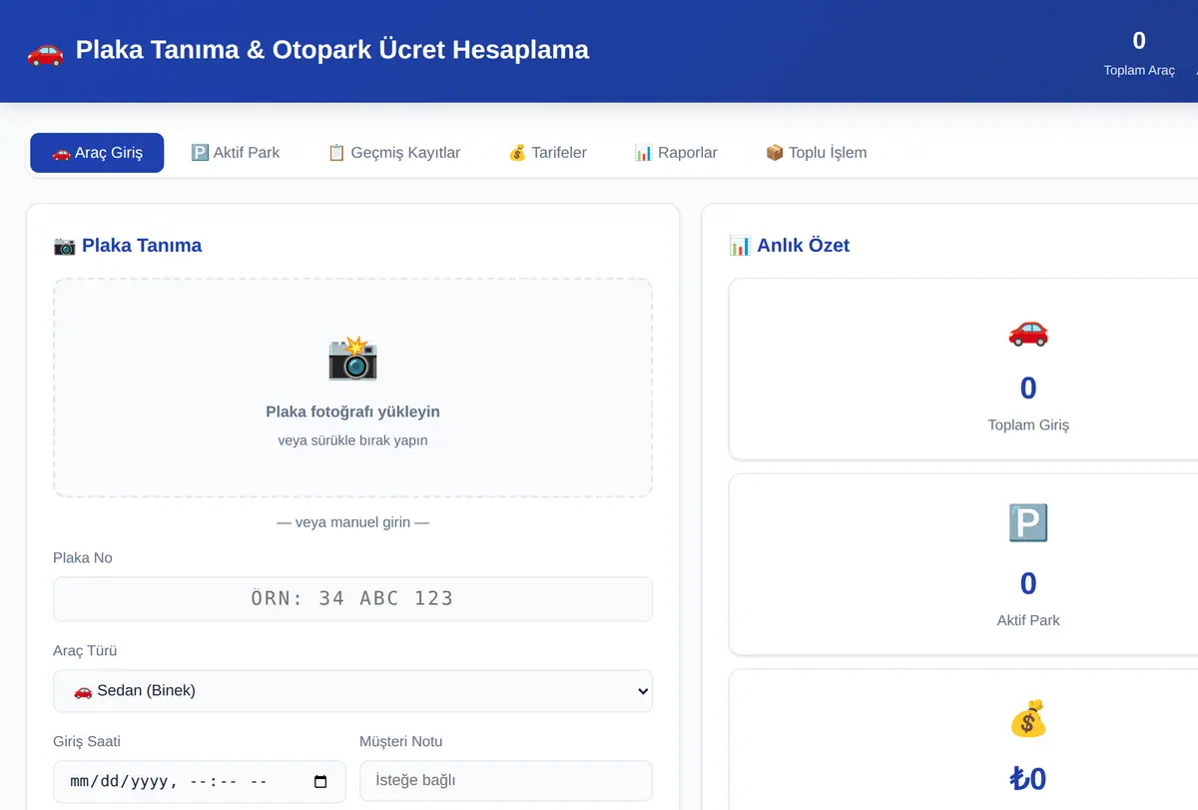This screenshot has height=810, width=1198.
Task: Open the Raporlar tab
Action: pos(676,153)
